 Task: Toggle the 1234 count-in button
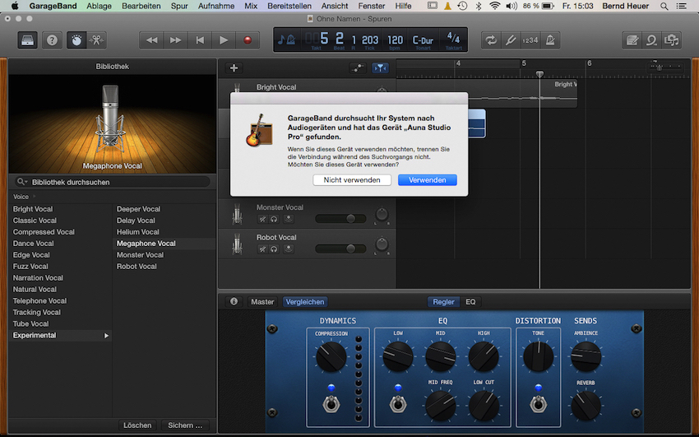(x=530, y=40)
